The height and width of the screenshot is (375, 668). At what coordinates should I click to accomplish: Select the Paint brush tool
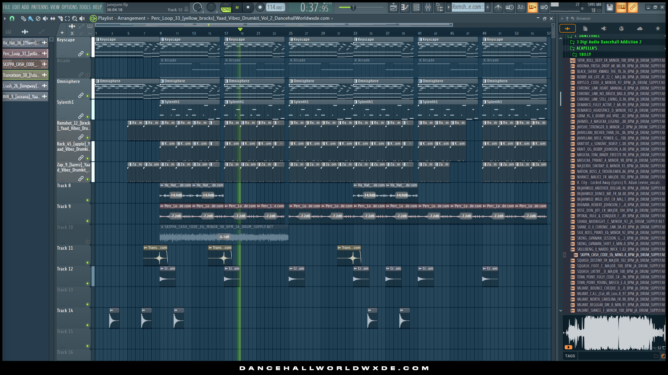(31, 18)
